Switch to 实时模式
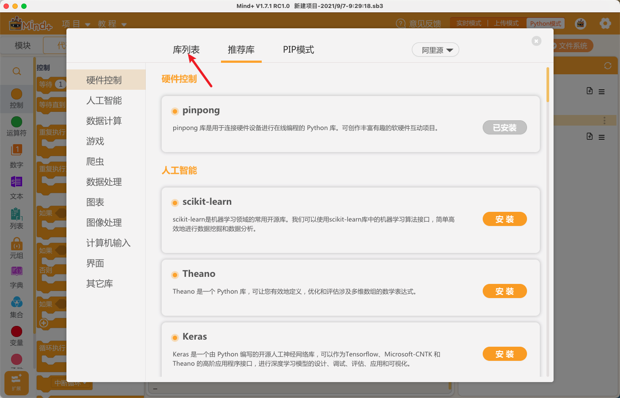Image resolution: width=620 pixels, height=398 pixels. pos(469,23)
